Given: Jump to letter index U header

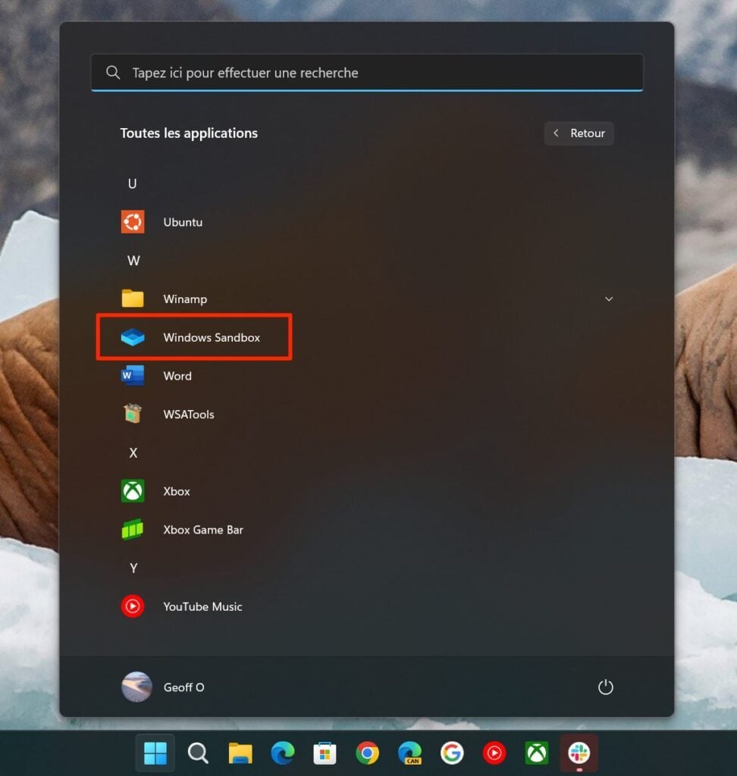Looking at the screenshot, I should [132, 183].
